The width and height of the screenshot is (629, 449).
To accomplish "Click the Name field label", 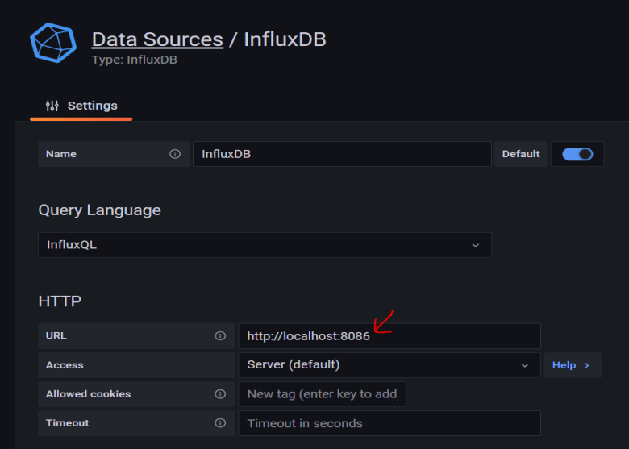I will coord(61,154).
